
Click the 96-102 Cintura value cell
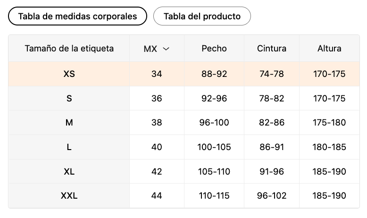coord(272,196)
